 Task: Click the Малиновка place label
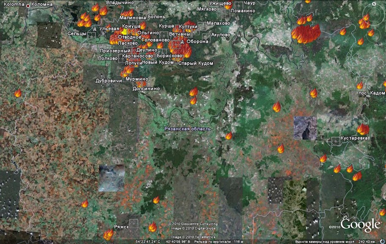pyautogui.click(x=133, y=18)
